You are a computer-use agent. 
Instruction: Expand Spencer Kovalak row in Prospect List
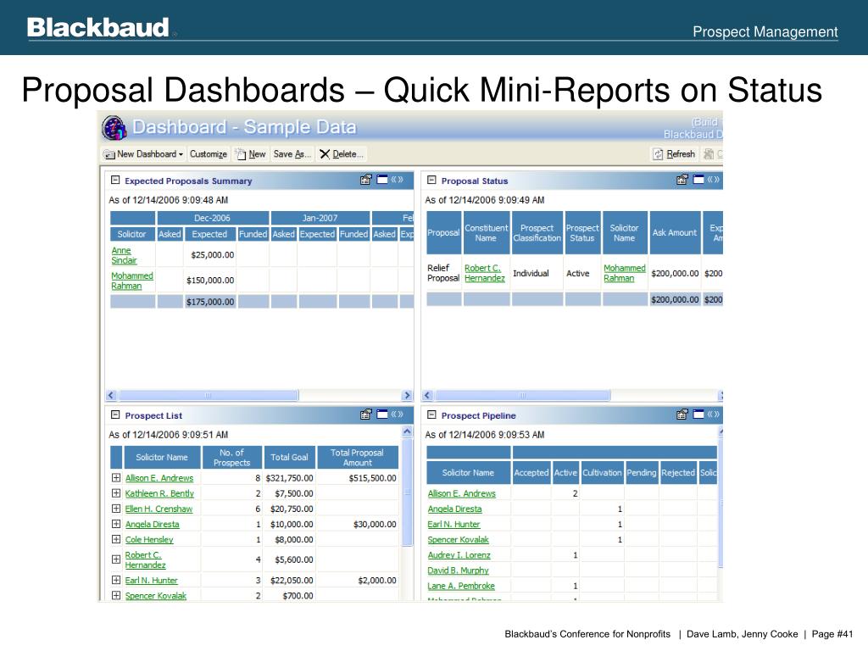pyautogui.click(x=115, y=595)
